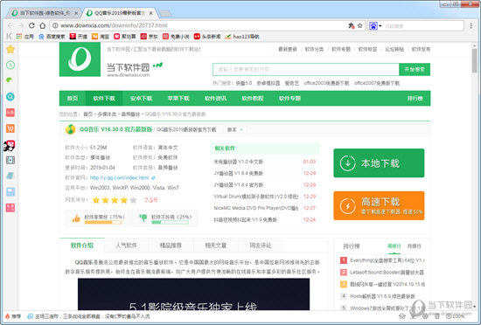
Task: Open green WeChat icon in sidebar
Action: 10,80
